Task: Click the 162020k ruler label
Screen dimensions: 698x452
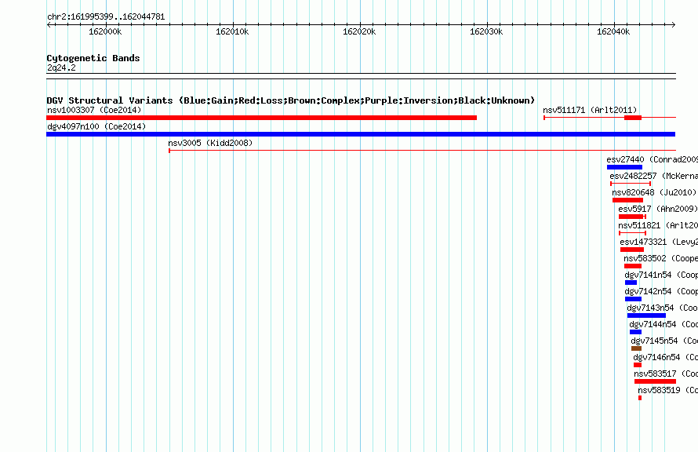Action: point(359,31)
